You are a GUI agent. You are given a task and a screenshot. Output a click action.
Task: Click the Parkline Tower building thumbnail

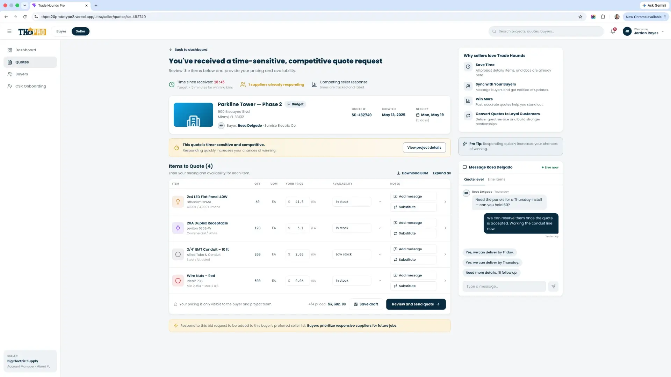pyautogui.click(x=193, y=115)
